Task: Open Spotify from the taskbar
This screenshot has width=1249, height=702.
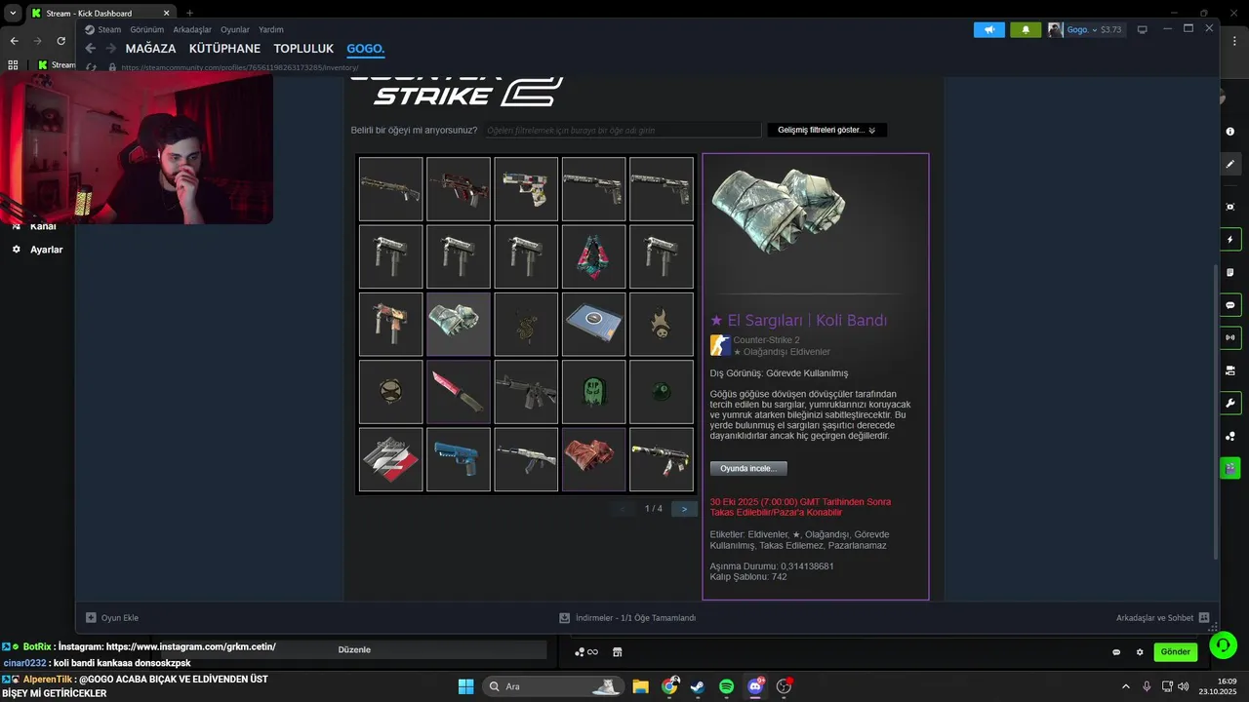Action: (726, 686)
